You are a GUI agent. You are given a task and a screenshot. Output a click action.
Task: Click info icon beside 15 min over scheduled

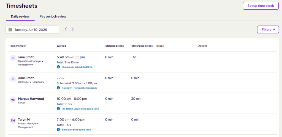[58, 67]
